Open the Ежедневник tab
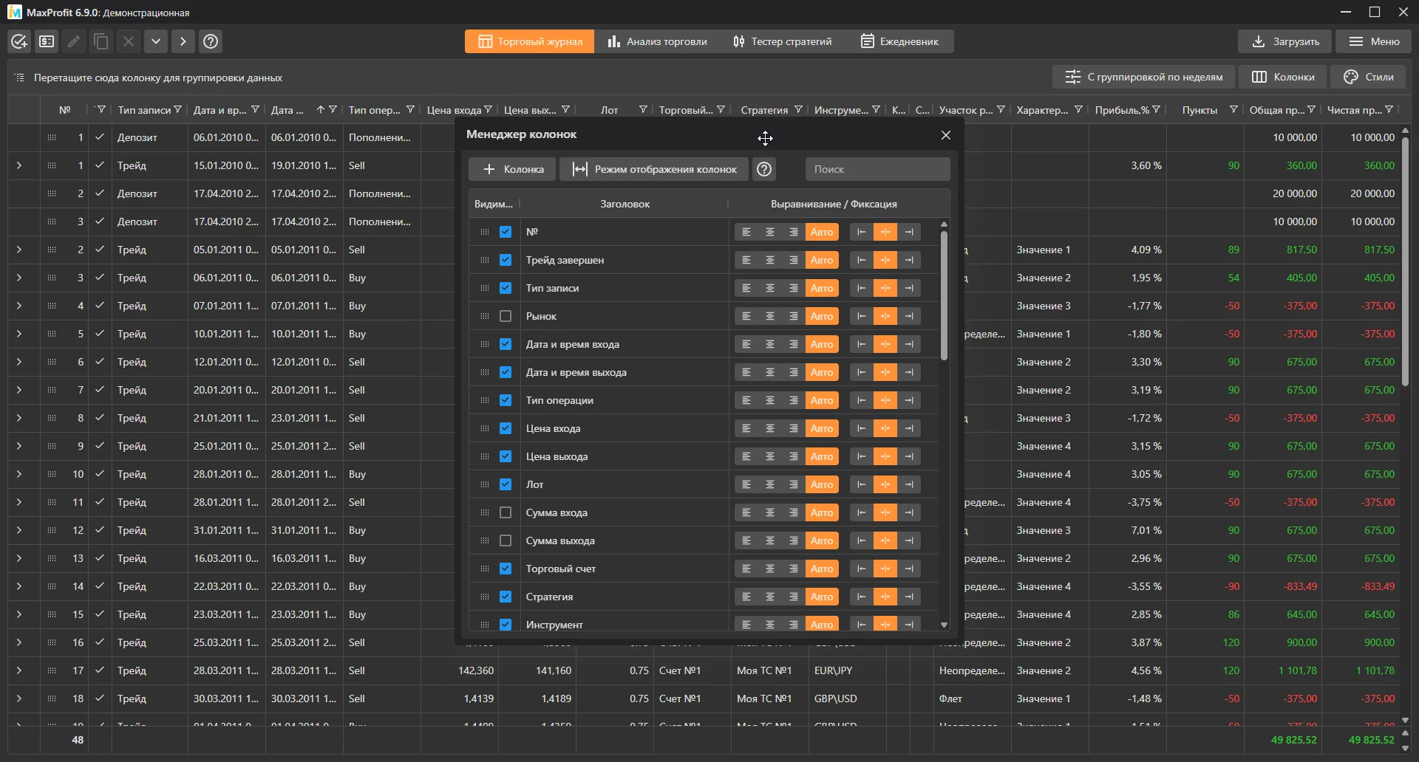This screenshot has height=762, width=1419. [899, 41]
